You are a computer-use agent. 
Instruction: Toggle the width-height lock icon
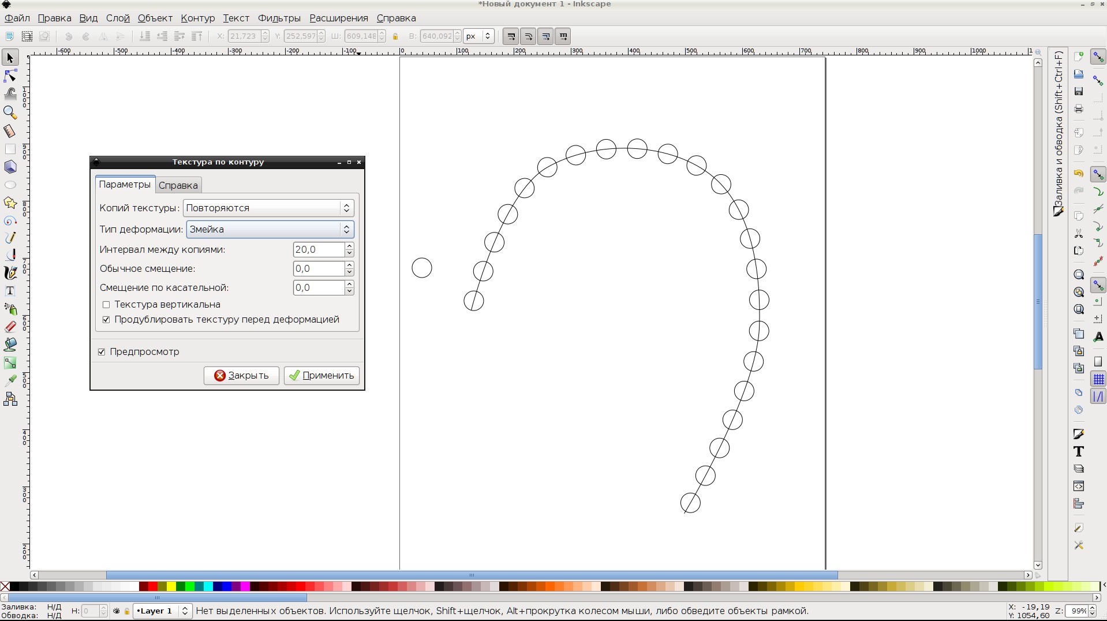pos(395,36)
